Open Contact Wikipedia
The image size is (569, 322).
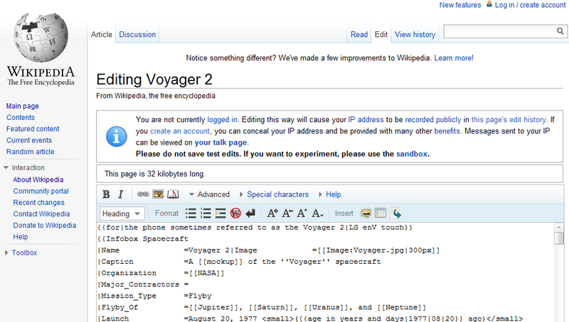(41, 213)
